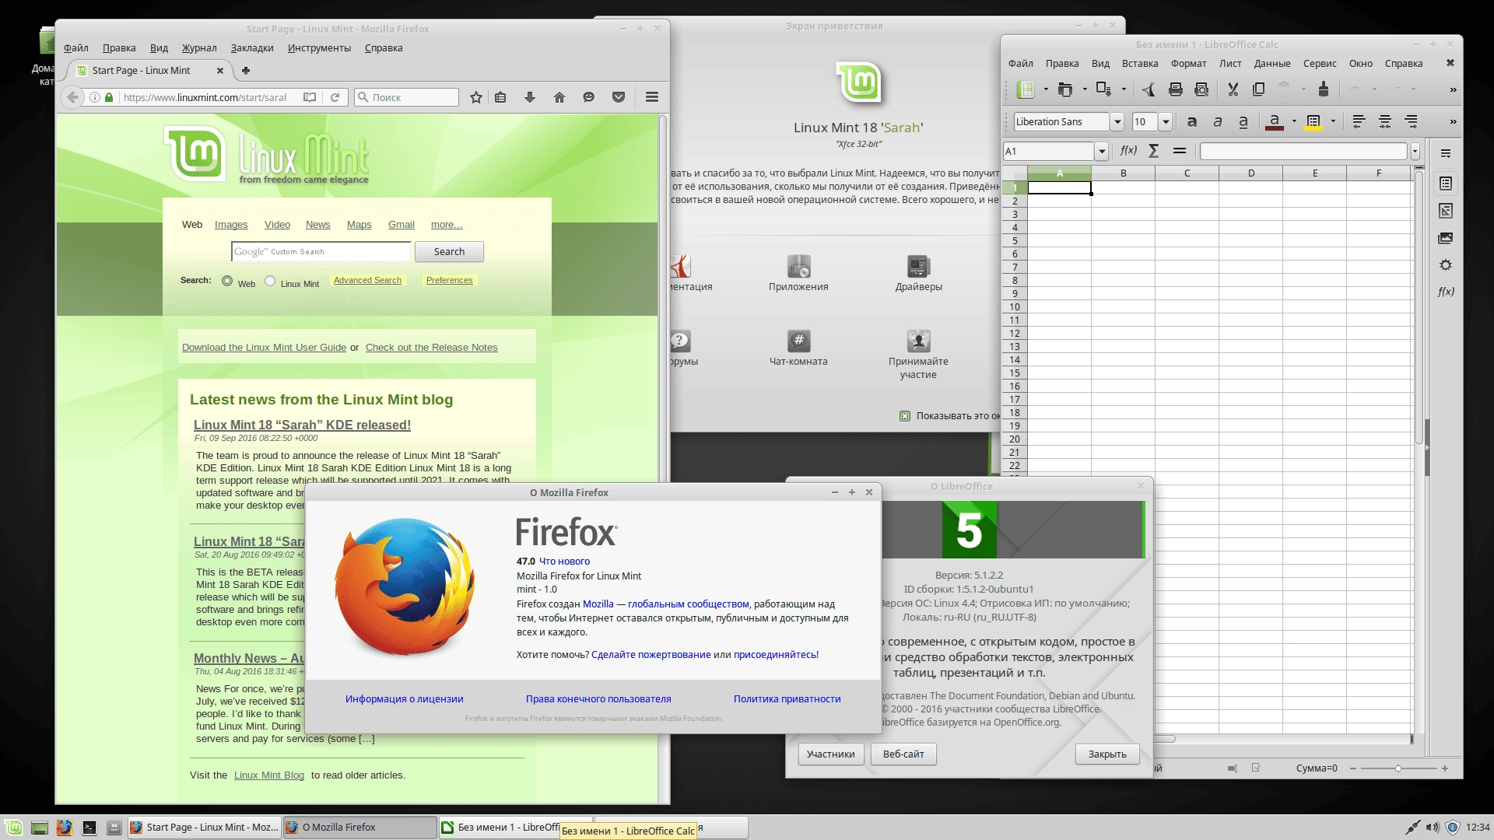Reload the page in Firefox
The width and height of the screenshot is (1494, 840).
tap(335, 97)
